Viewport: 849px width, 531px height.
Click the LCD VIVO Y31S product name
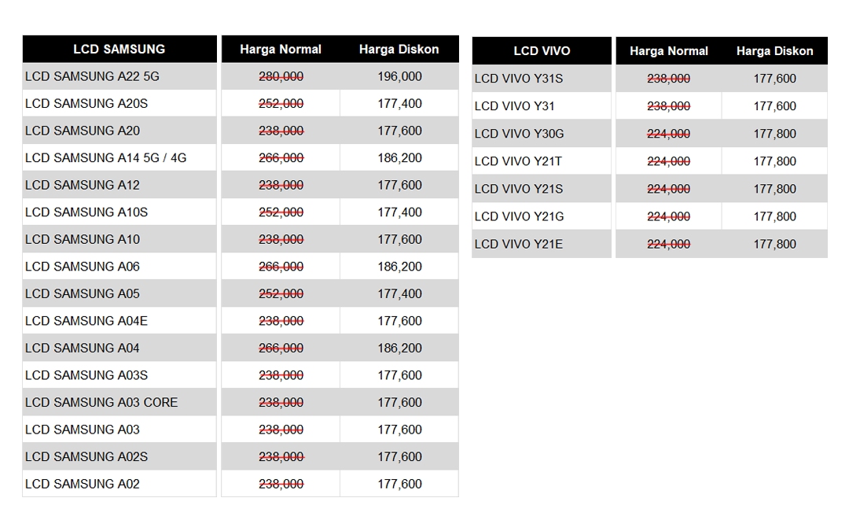tap(519, 79)
